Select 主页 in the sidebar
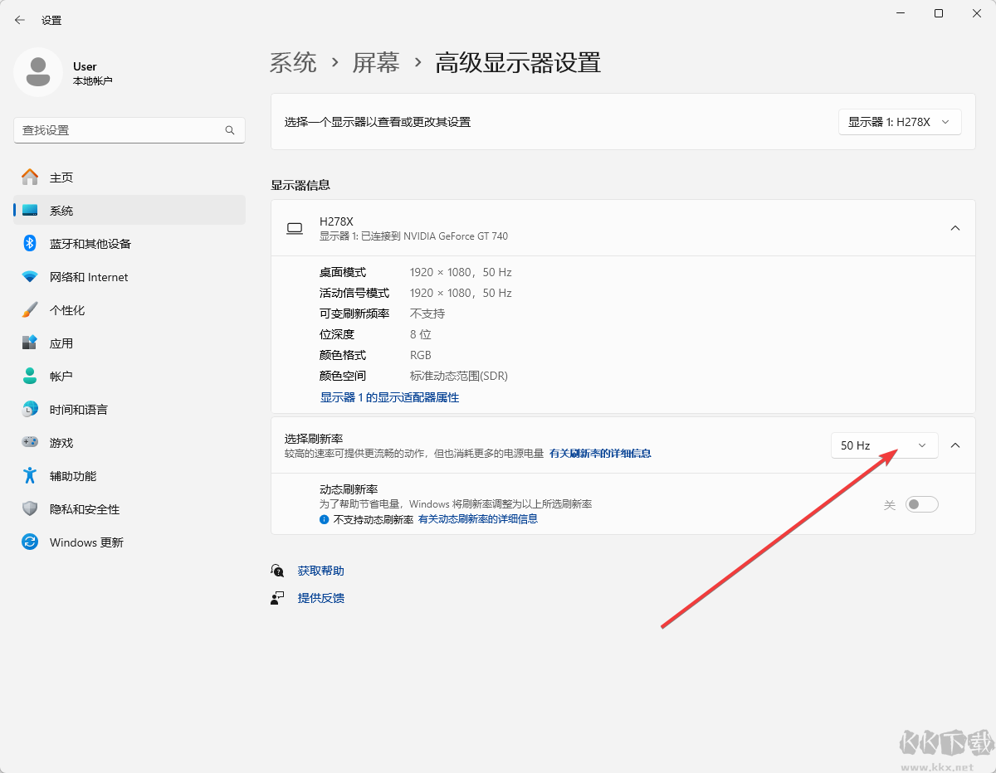The height and width of the screenshot is (773, 996). [62, 177]
